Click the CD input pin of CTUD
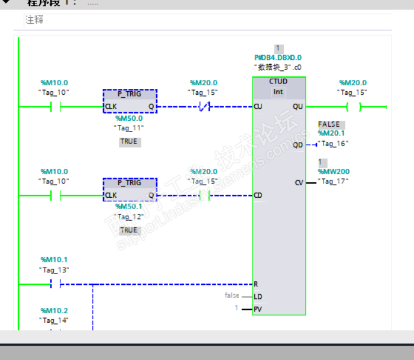This screenshot has width=414, height=360. [258, 195]
